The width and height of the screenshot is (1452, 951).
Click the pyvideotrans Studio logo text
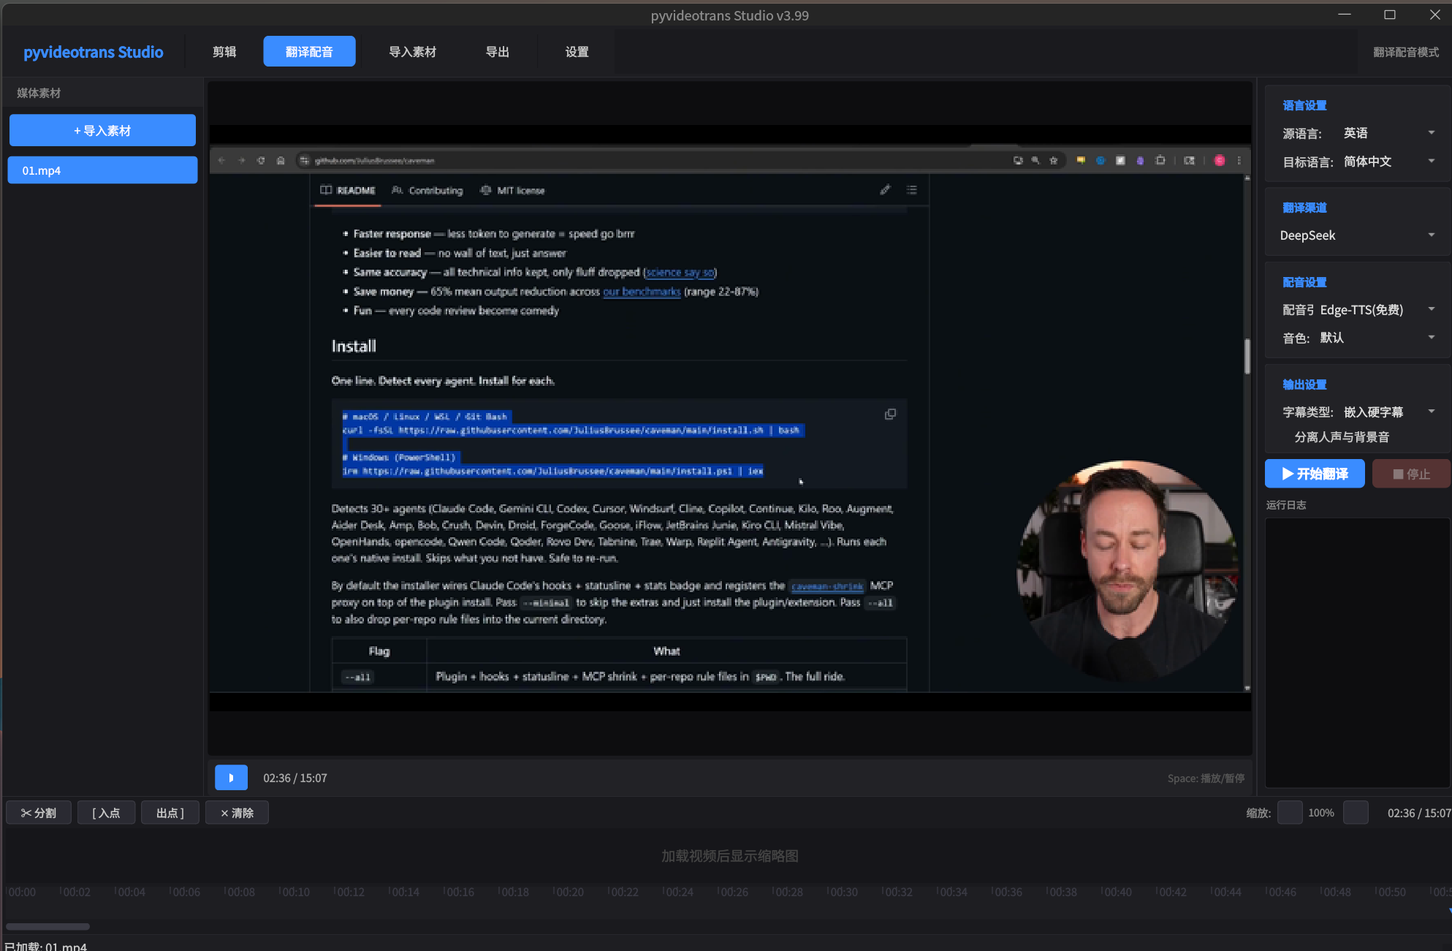(94, 52)
